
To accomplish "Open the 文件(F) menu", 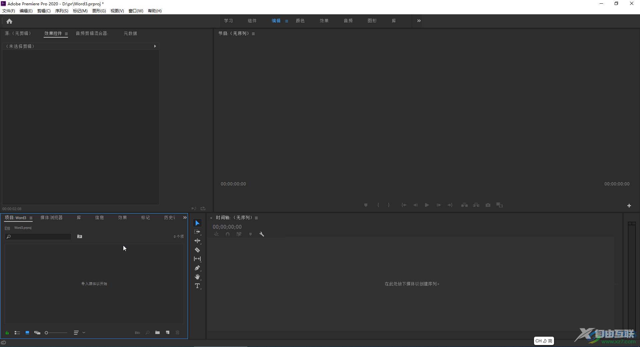I will tap(9, 11).
